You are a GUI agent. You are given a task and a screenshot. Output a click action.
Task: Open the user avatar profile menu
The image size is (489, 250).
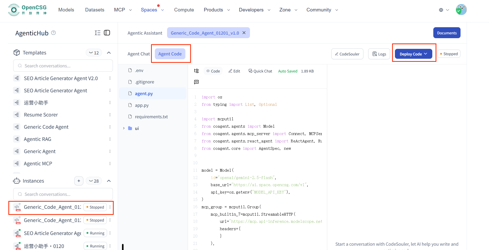click(x=461, y=10)
